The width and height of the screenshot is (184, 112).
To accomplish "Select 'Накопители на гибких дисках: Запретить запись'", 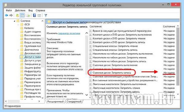I will tap(119, 61).
